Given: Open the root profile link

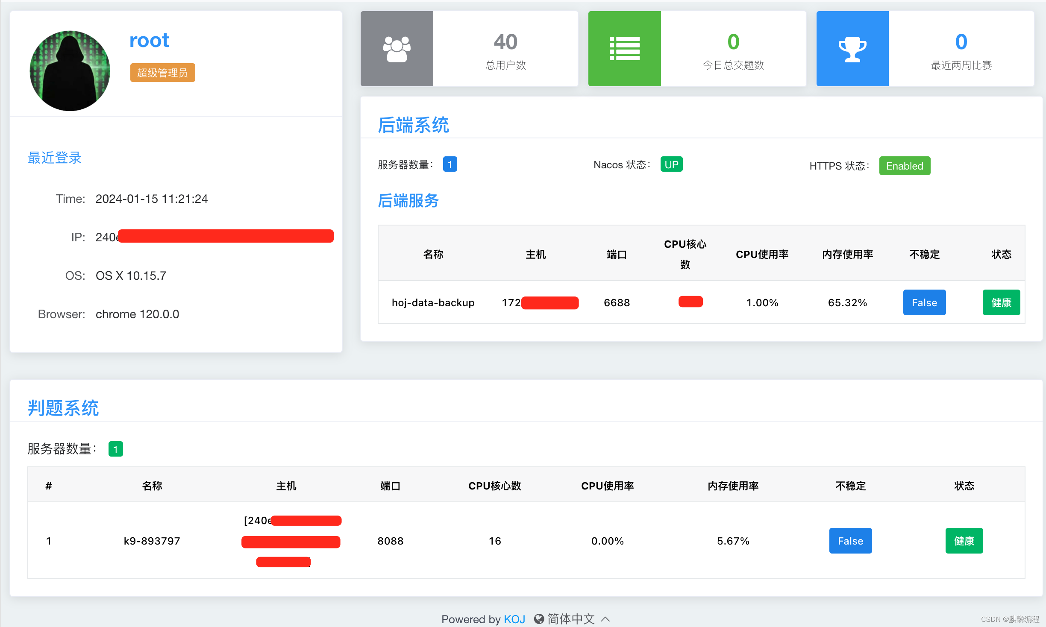Looking at the screenshot, I should pyautogui.click(x=149, y=40).
